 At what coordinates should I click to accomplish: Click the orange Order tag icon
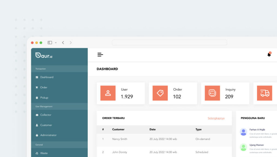160,93
